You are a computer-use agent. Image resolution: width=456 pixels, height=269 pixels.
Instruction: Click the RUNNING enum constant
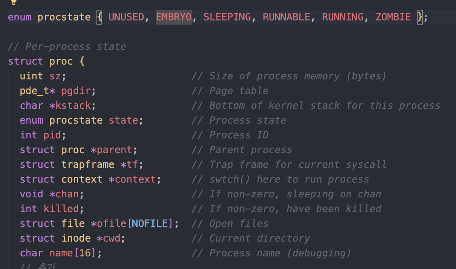[x=343, y=17]
